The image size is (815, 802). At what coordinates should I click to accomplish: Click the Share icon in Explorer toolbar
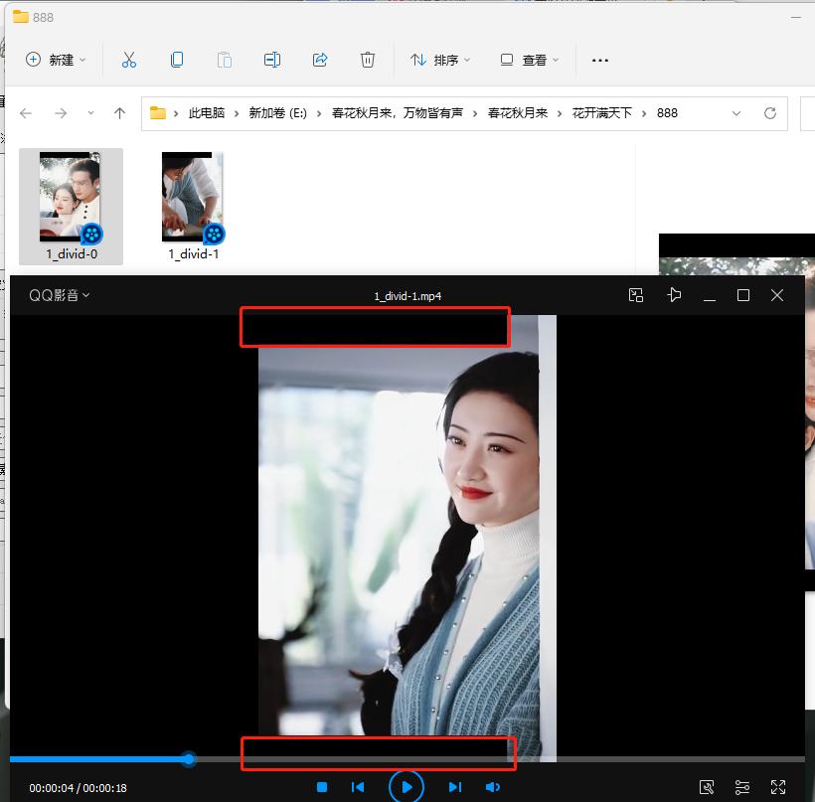point(320,60)
